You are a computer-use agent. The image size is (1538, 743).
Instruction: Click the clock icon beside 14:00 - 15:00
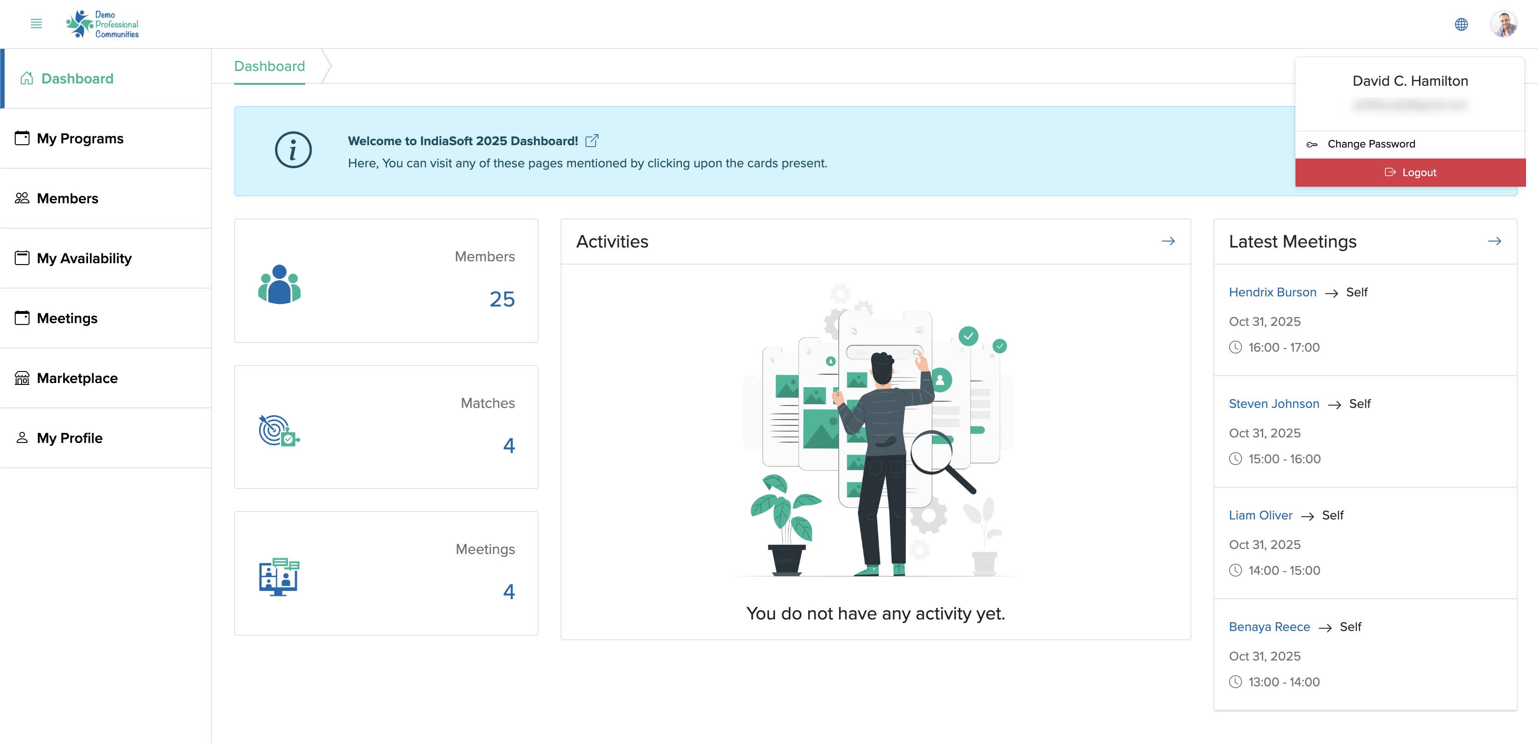(x=1235, y=571)
